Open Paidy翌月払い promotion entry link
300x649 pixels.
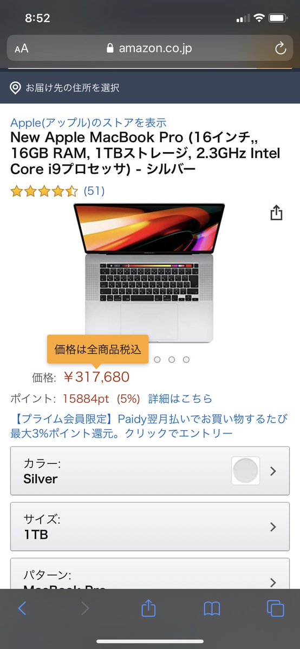tap(149, 427)
